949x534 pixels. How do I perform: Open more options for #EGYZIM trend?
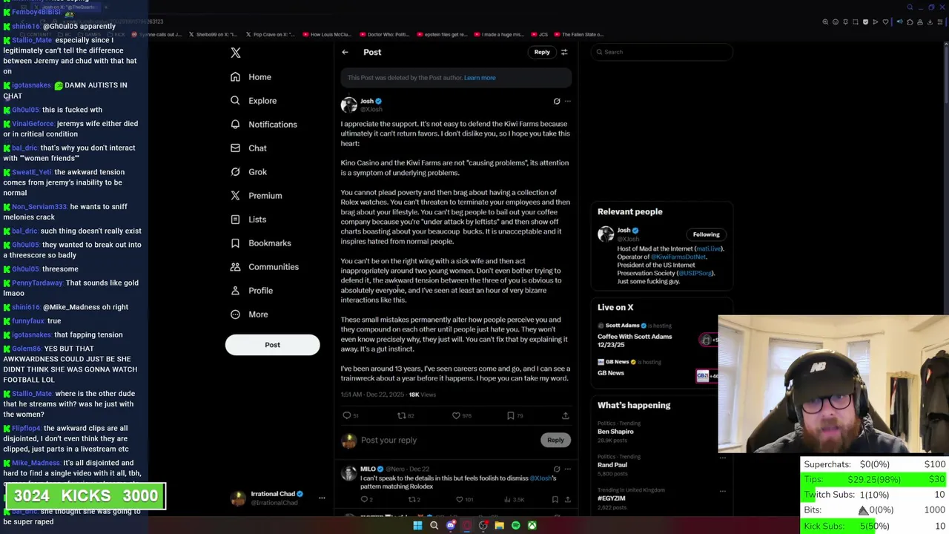point(723,491)
